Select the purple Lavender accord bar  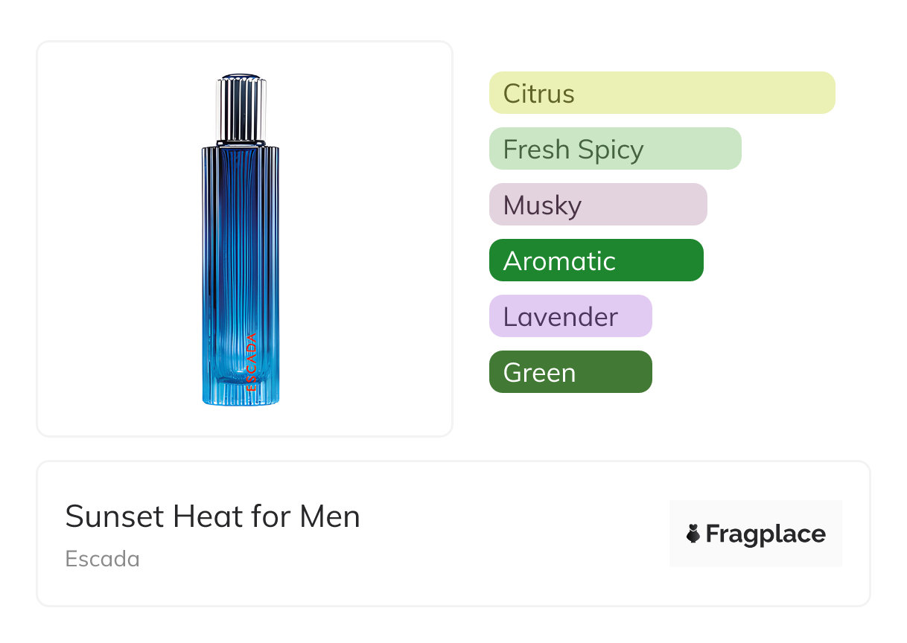(570, 316)
